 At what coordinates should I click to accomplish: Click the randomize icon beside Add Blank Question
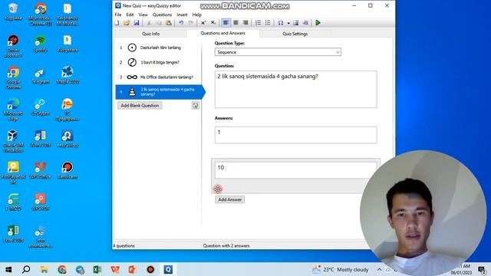(195, 106)
